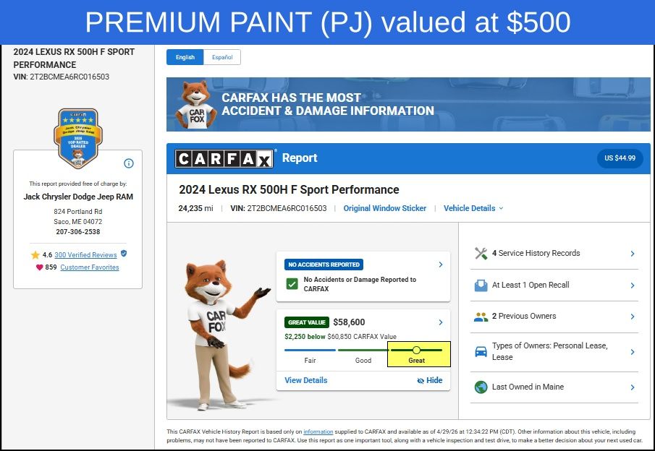Expand 4 Service History Records row

[554, 253]
